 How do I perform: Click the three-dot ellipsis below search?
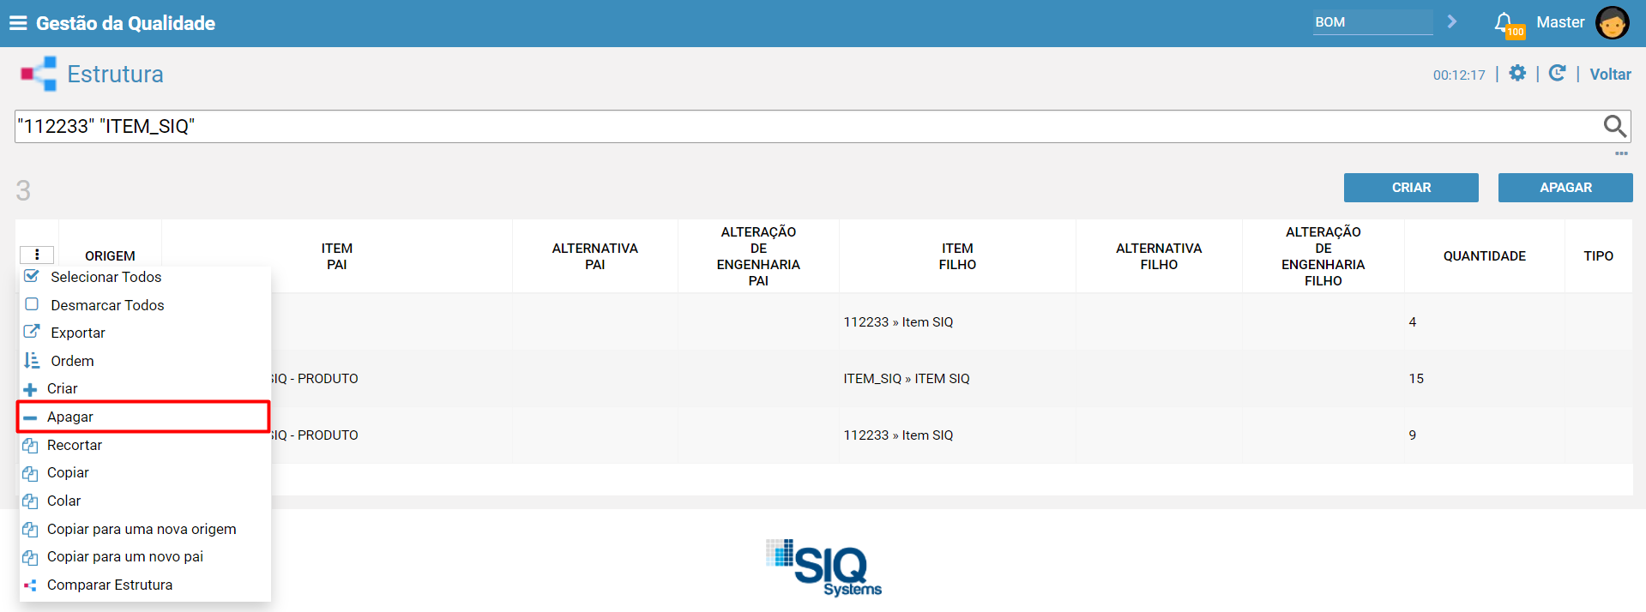pos(1621,153)
